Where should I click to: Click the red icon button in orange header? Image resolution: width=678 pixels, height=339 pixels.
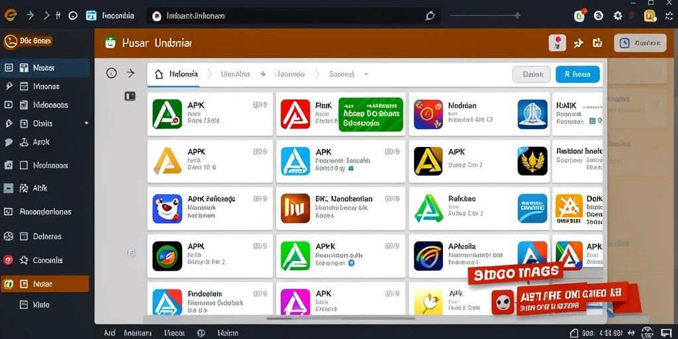point(557,43)
